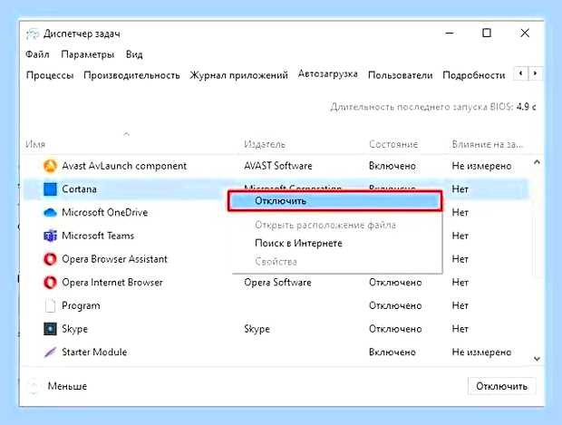Screen dimensions: 562x425
Task: Click Включено status of Avast AvLaunch
Action: click(392, 166)
